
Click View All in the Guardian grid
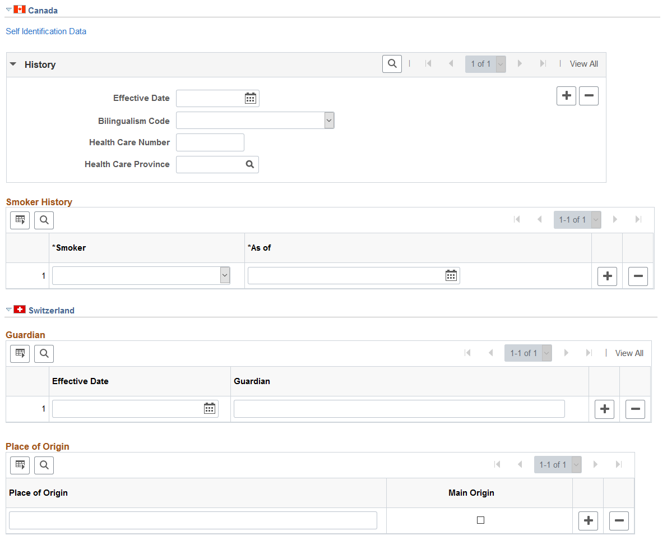629,353
